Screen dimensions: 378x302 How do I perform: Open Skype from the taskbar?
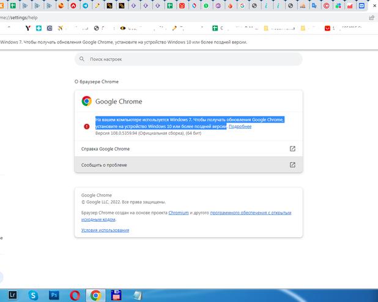click(x=33, y=295)
